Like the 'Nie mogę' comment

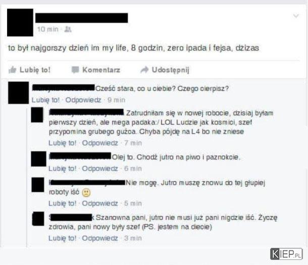pyautogui.click(x=62, y=203)
